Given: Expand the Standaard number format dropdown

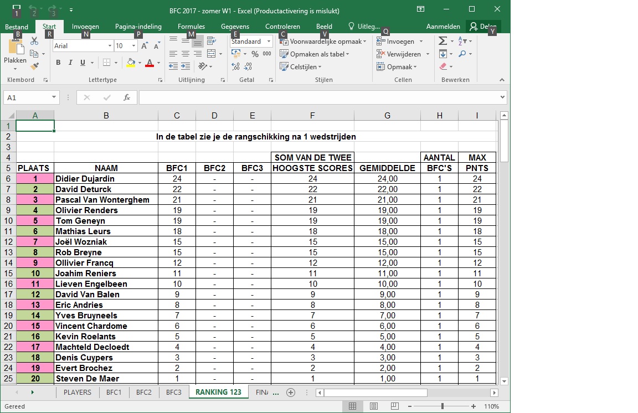Looking at the screenshot, I should (x=269, y=42).
